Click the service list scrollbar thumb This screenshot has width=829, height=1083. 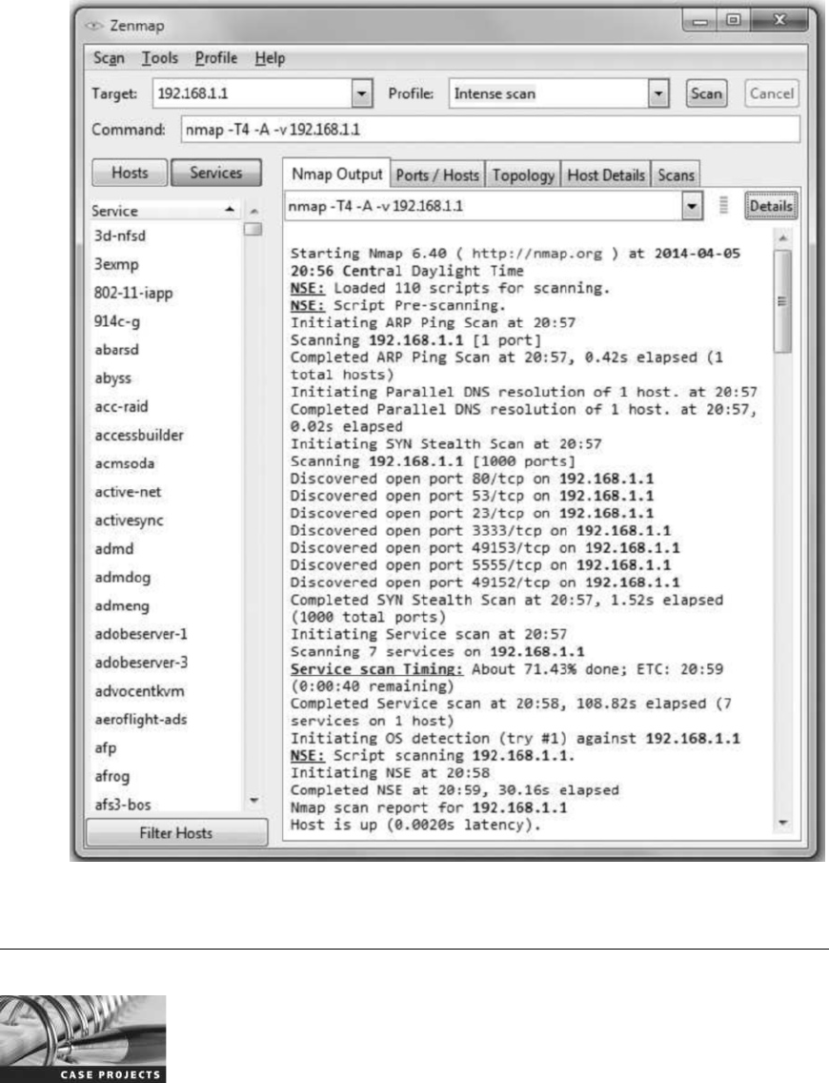pos(253,230)
